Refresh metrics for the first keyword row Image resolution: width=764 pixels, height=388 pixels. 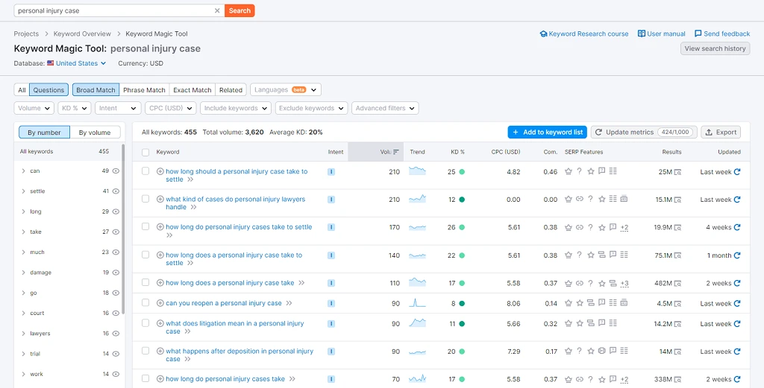737,172
